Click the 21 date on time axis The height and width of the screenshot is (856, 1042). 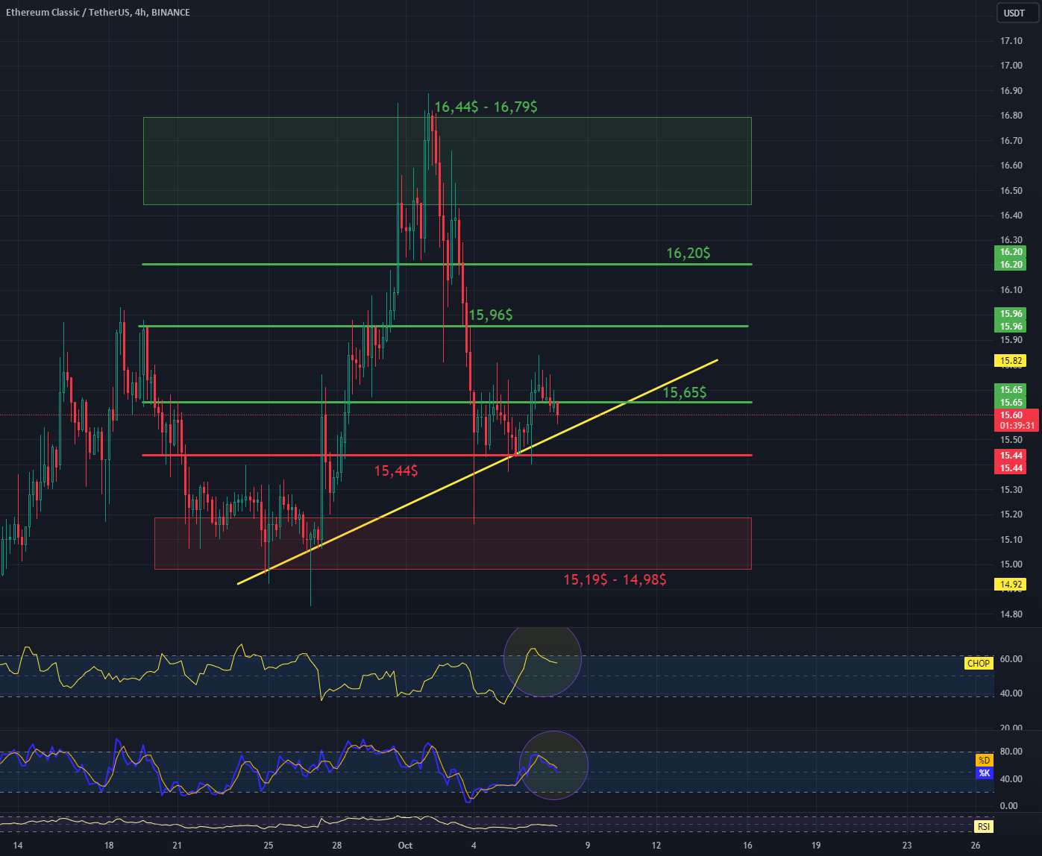coord(177,846)
